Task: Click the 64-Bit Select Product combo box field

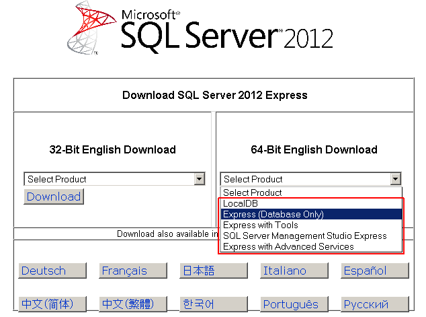Action: (311, 179)
